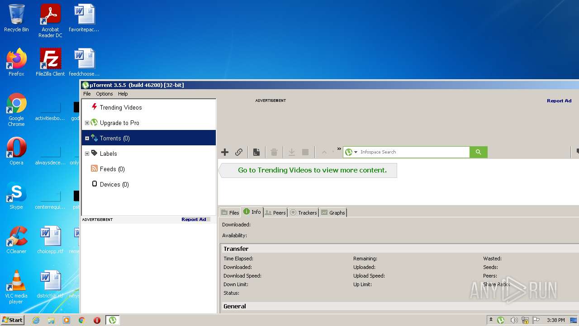Click the Recycle Bin desktop icon
This screenshot has width=579, height=326.
16,18
